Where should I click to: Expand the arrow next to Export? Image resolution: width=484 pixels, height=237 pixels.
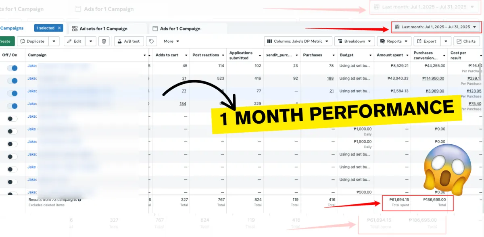point(446,41)
